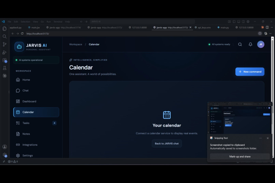The image size is (275, 183).
Task: Switch to the appback.py tab
Action: tap(16, 28)
